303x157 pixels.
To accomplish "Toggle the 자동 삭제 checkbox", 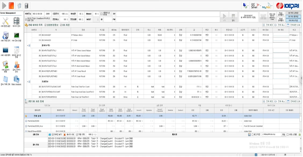I will [x=77, y=135].
